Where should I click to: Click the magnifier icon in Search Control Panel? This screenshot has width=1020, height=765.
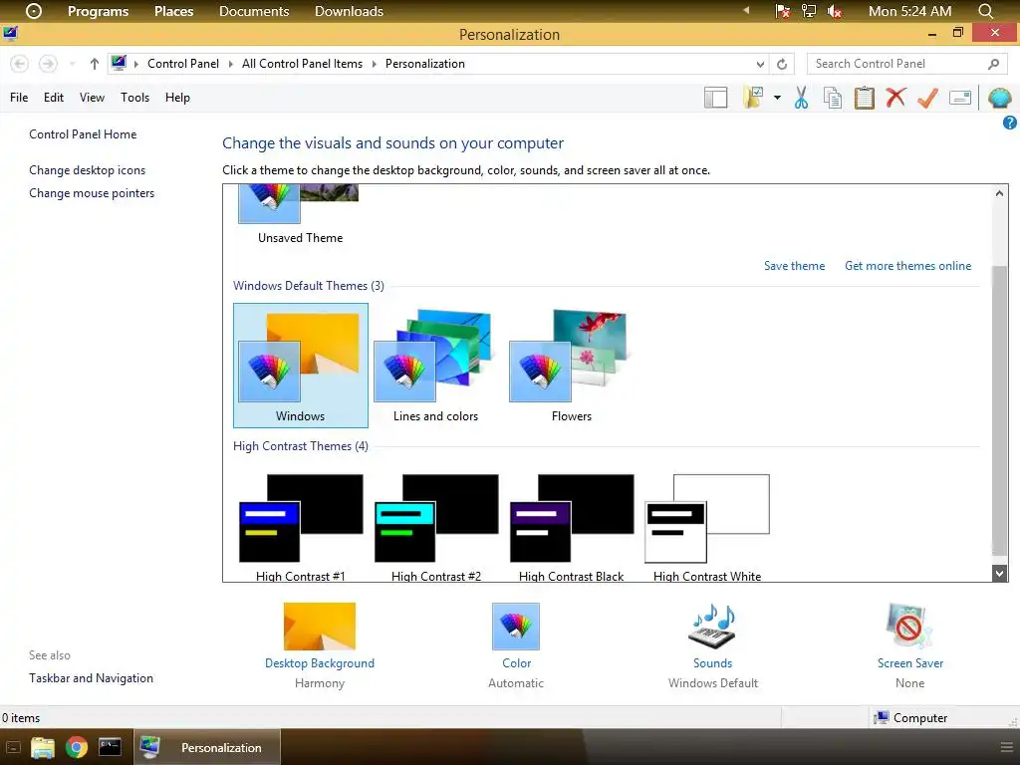993,64
